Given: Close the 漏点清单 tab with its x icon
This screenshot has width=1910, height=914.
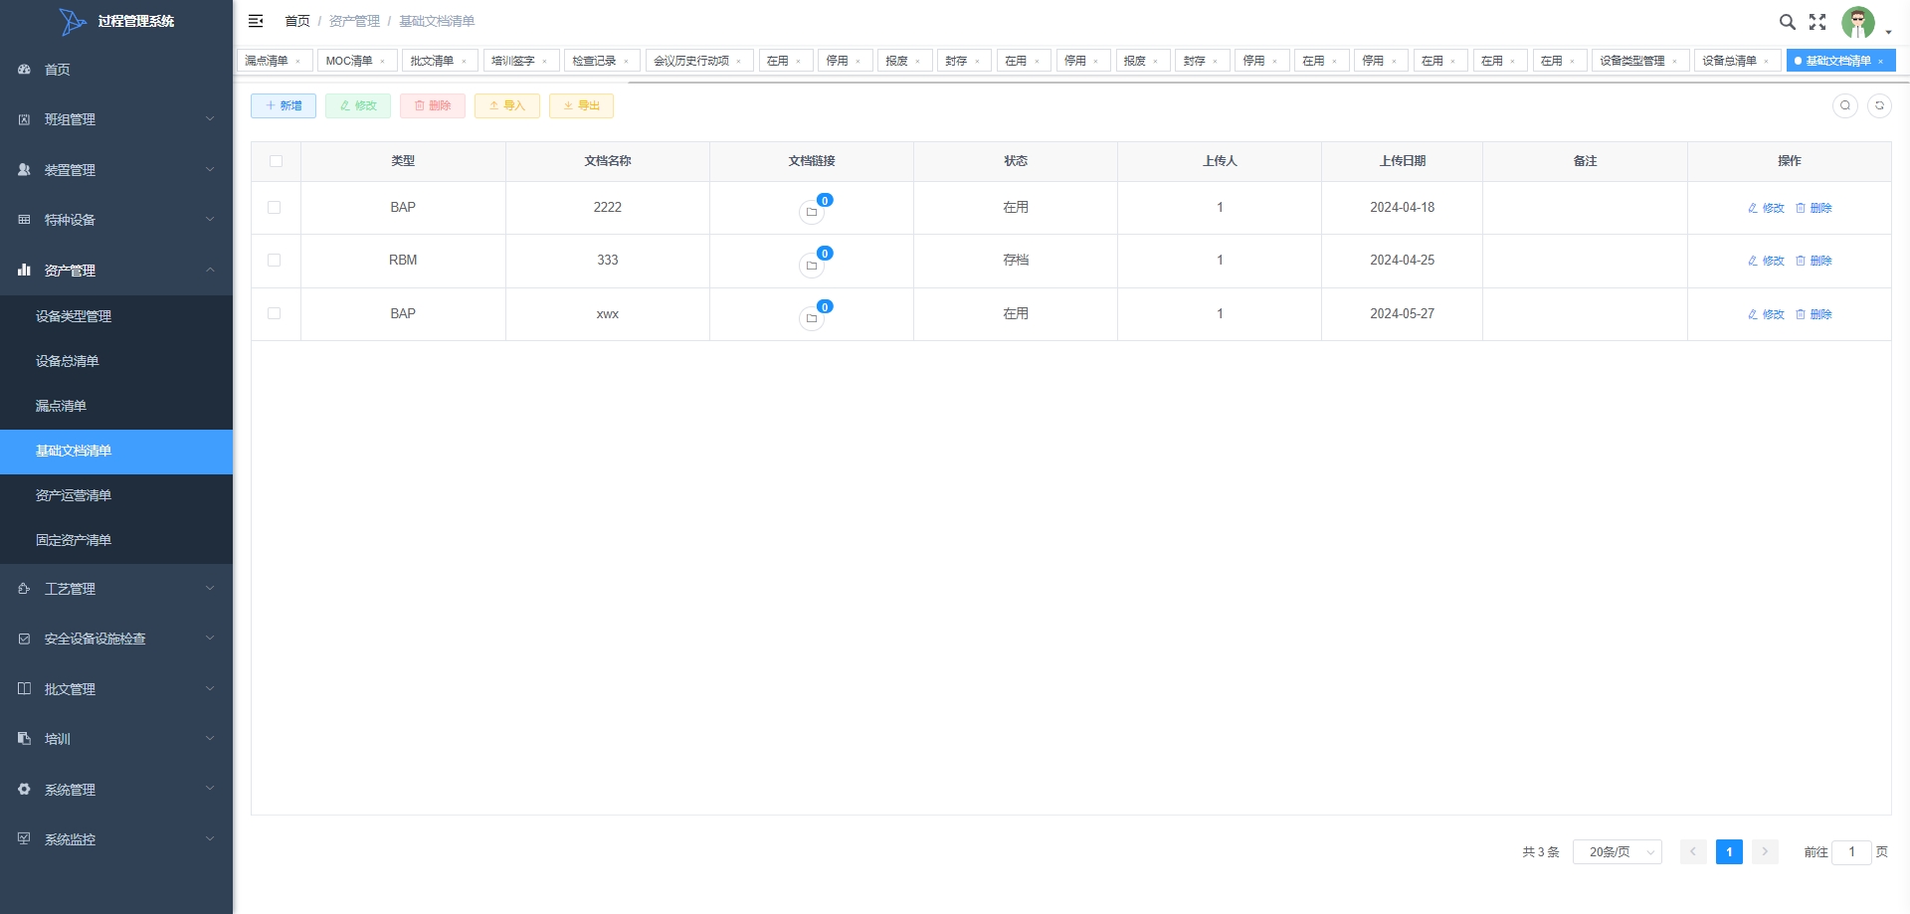Looking at the screenshot, I should click(x=297, y=62).
